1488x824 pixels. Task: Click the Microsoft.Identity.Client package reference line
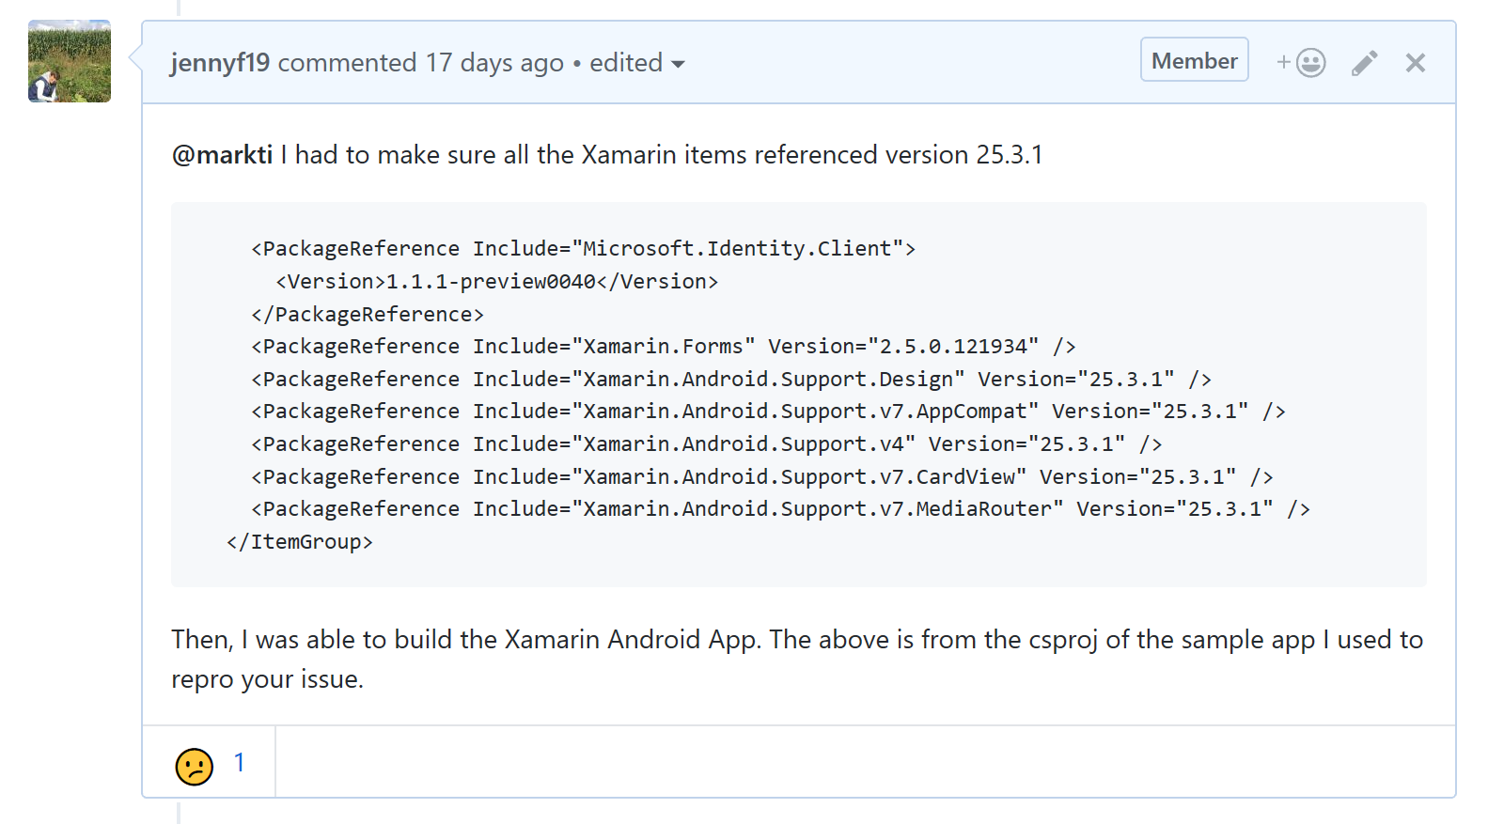click(583, 248)
